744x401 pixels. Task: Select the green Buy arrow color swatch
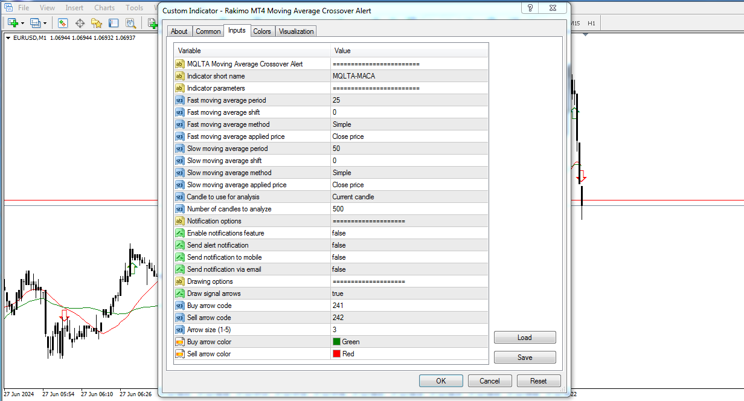(336, 342)
